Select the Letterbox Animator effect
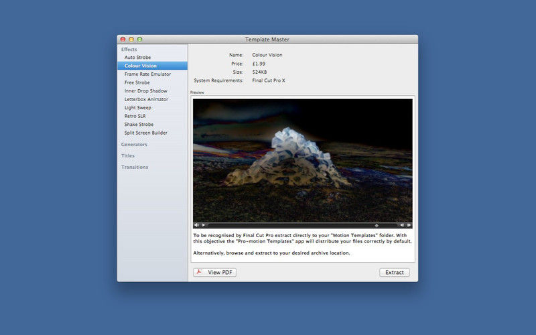The image size is (536, 335). pyautogui.click(x=146, y=99)
